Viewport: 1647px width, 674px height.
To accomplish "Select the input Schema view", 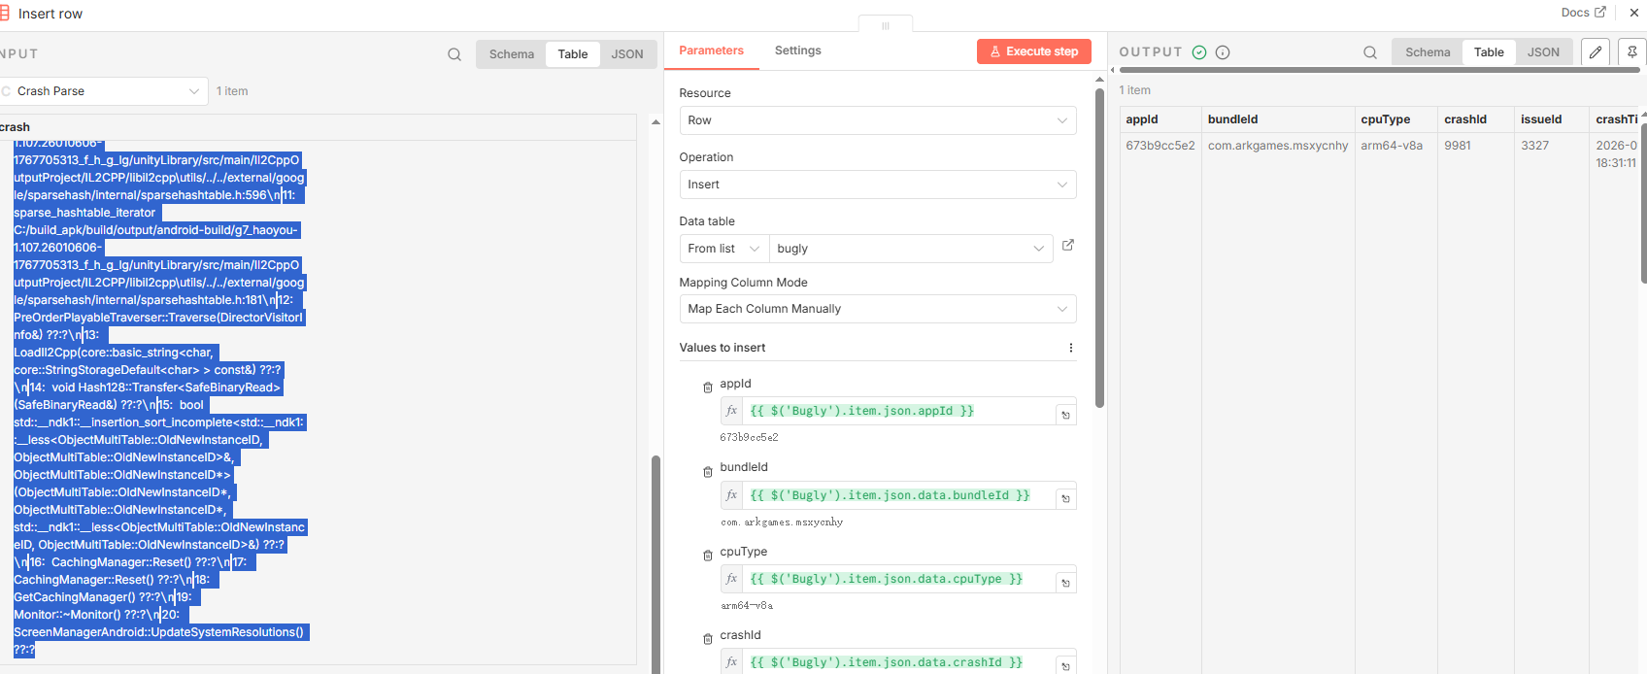I will [511, 54].
